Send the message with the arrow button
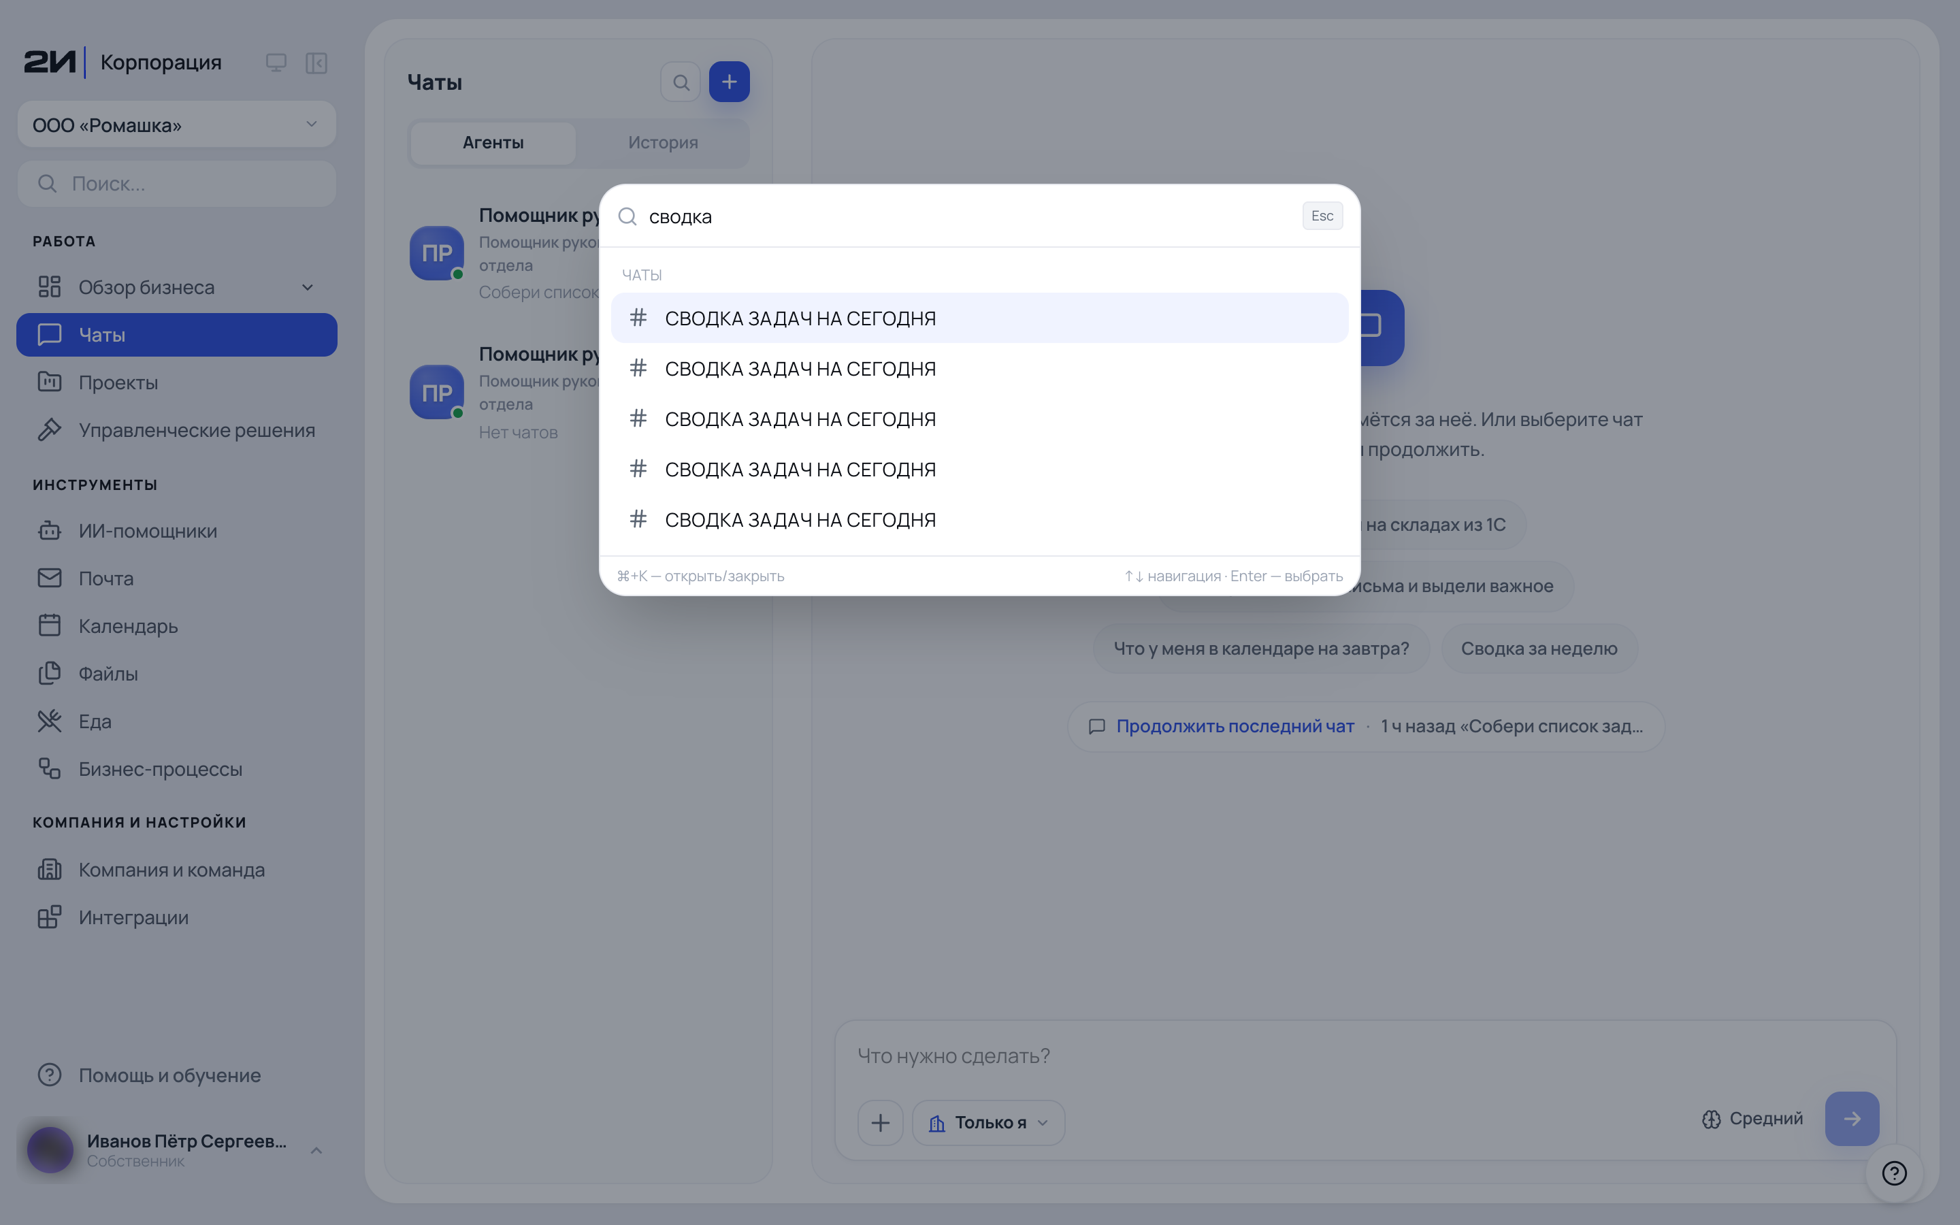 (x=1852, y=1119)
